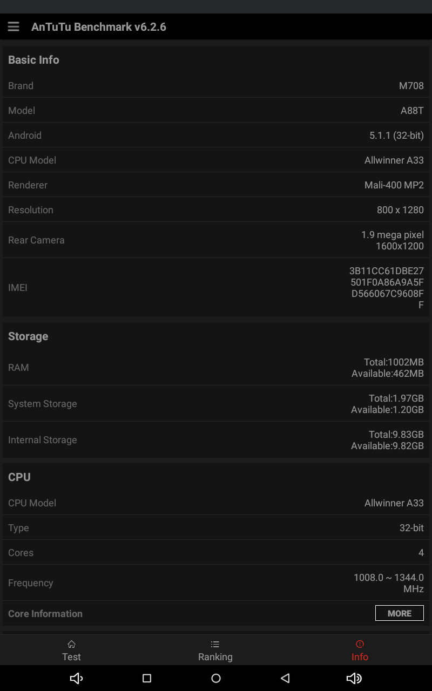
Task: Select the CPU section header
Action: (x=19, y=477)
